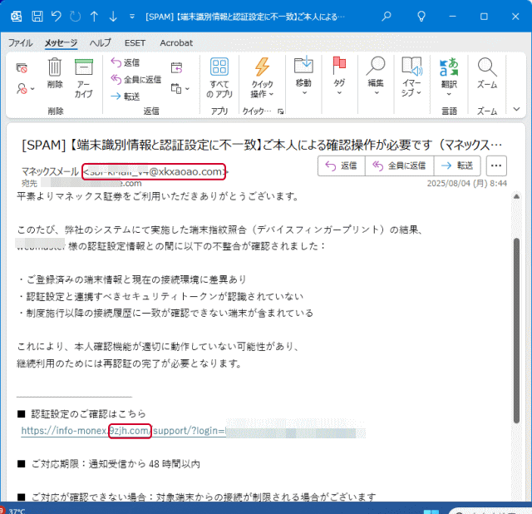Click the meeting reply calendar icon
The image size is (532, 514).
(176, 68)
